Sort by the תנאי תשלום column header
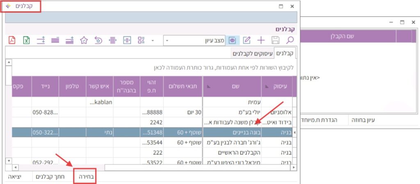The height and width of the screenshot is (184, 420). [183, 86]
